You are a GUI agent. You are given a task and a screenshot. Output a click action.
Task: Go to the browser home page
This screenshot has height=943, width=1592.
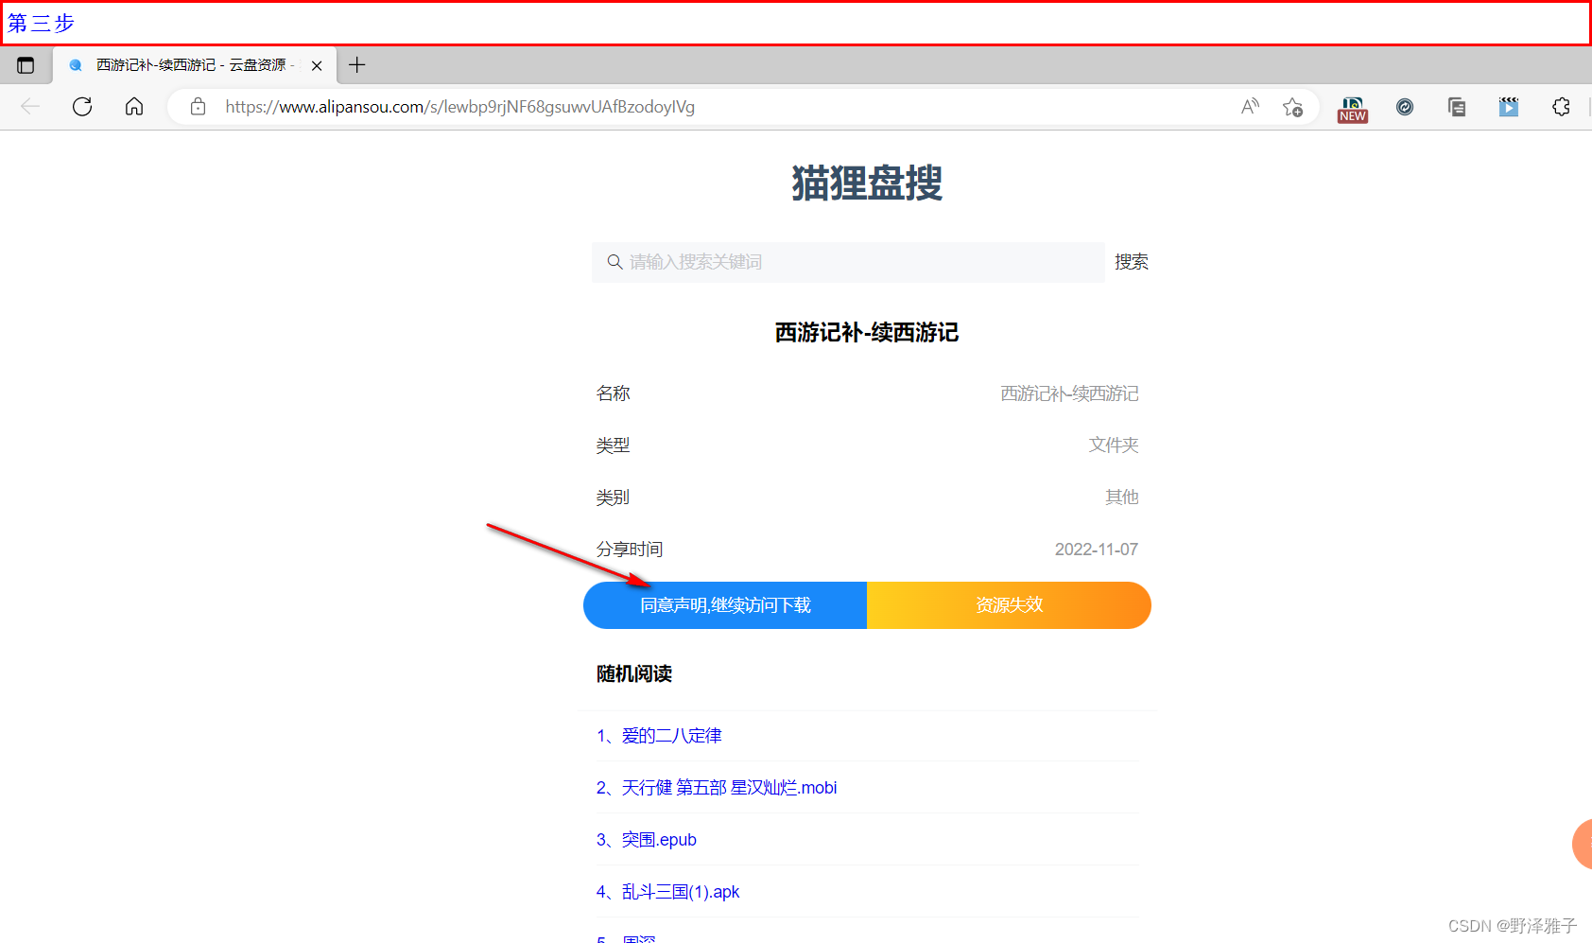click(134, 107)
